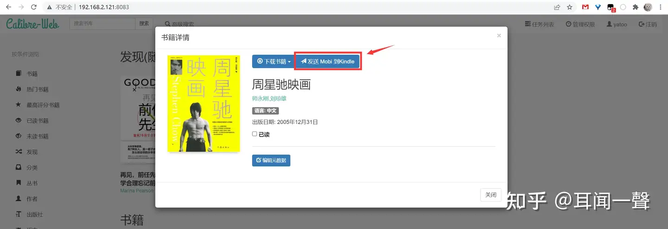Click the 搜索书库 search input field

(102, 24)
